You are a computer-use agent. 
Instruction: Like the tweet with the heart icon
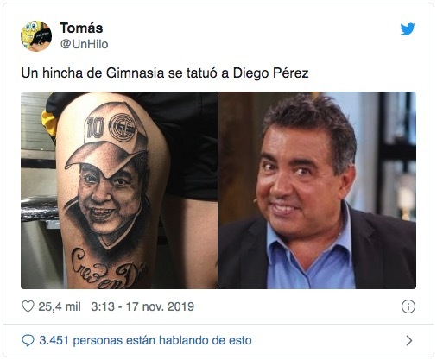(28, 306)
